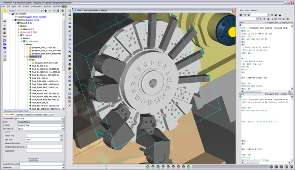Click the Turret Aid button
Screen dimensions: 295x170
coord(33,160)
